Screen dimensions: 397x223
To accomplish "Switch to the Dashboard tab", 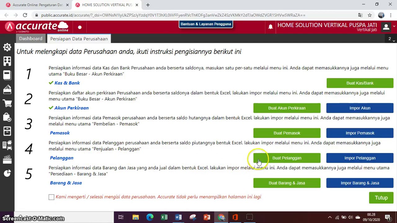I will point(31,38).
